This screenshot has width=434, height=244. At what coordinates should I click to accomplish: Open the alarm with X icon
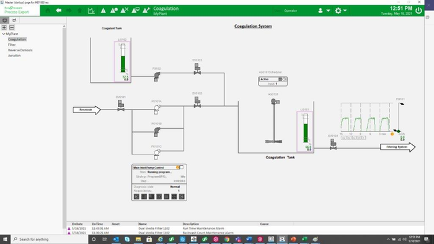[124, 11]
